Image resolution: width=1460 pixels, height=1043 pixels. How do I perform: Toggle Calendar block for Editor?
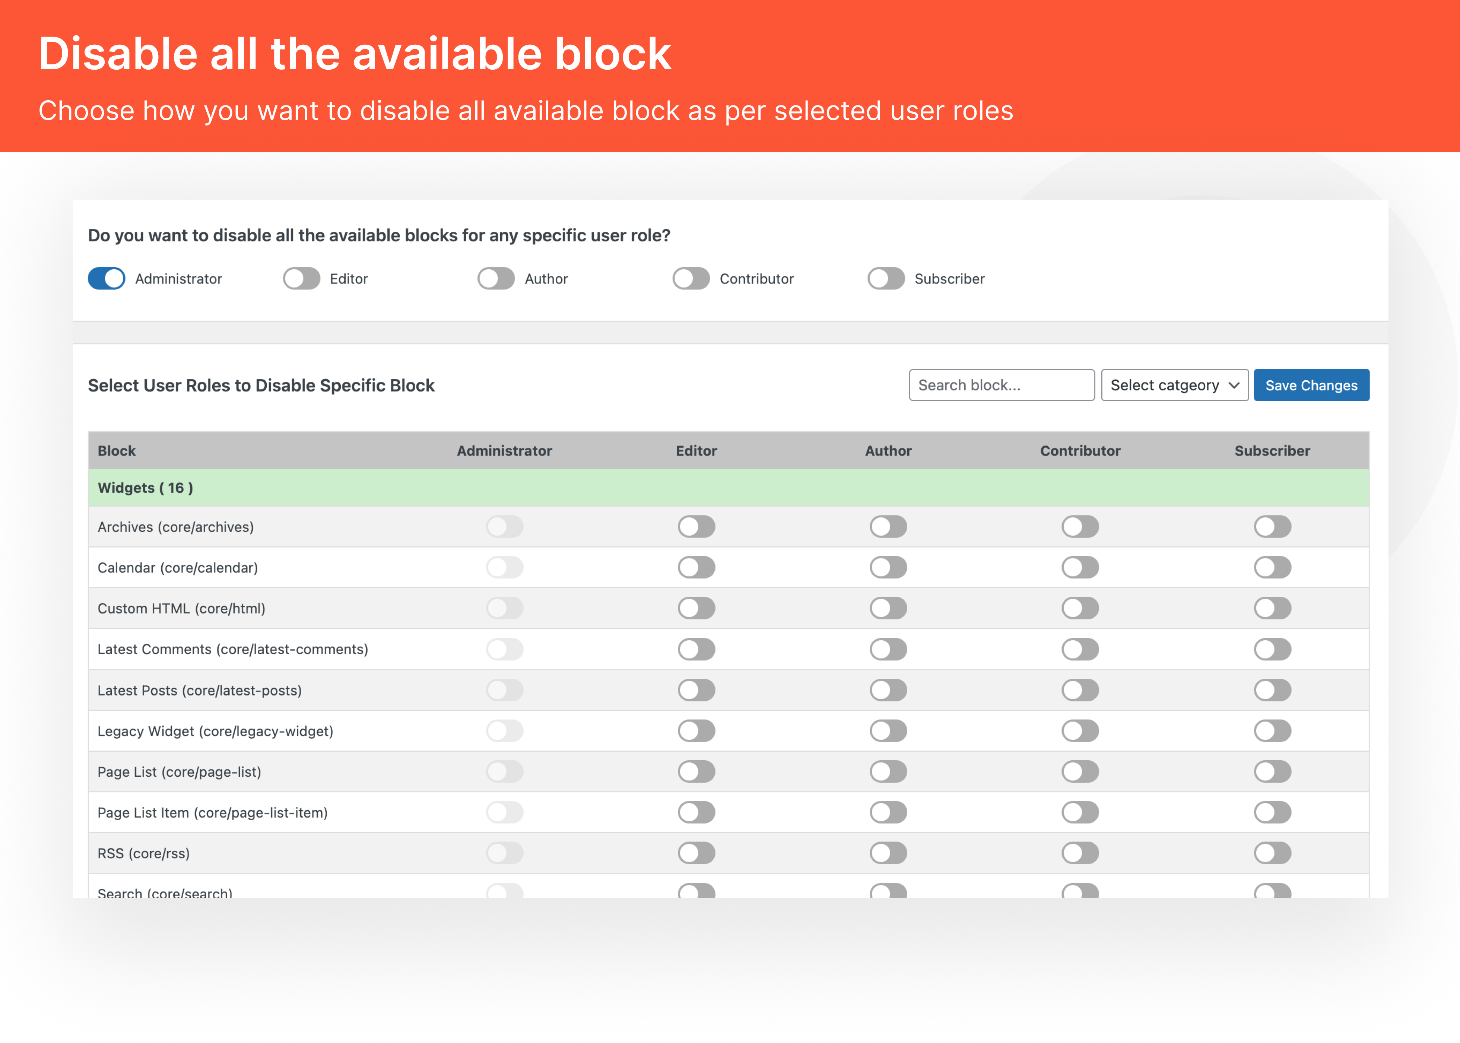[696, 568]
